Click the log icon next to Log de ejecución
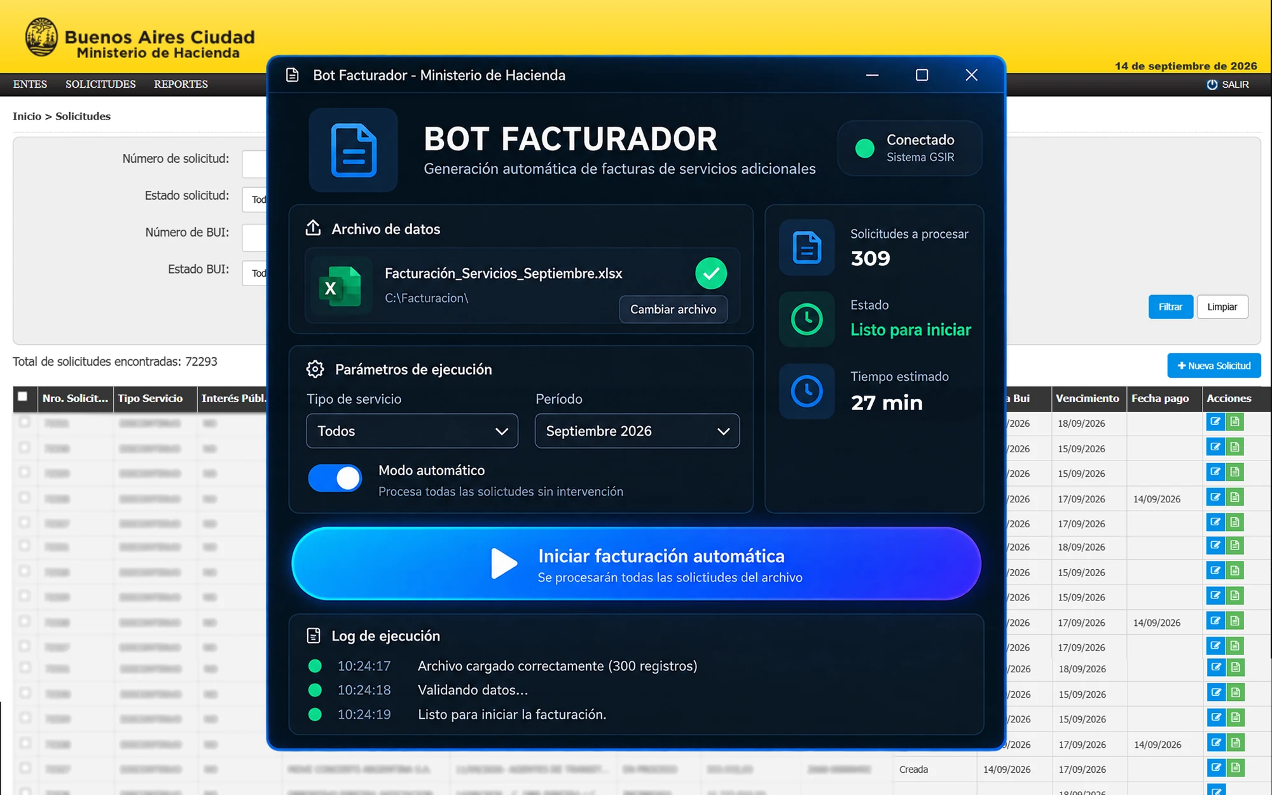The width and height of the screenshot is (1272, 795). tap(313, 635)
